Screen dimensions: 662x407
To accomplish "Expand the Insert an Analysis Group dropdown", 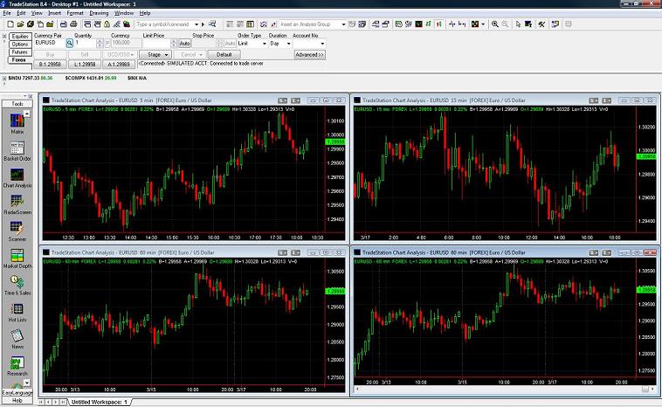I will (343, 24).
